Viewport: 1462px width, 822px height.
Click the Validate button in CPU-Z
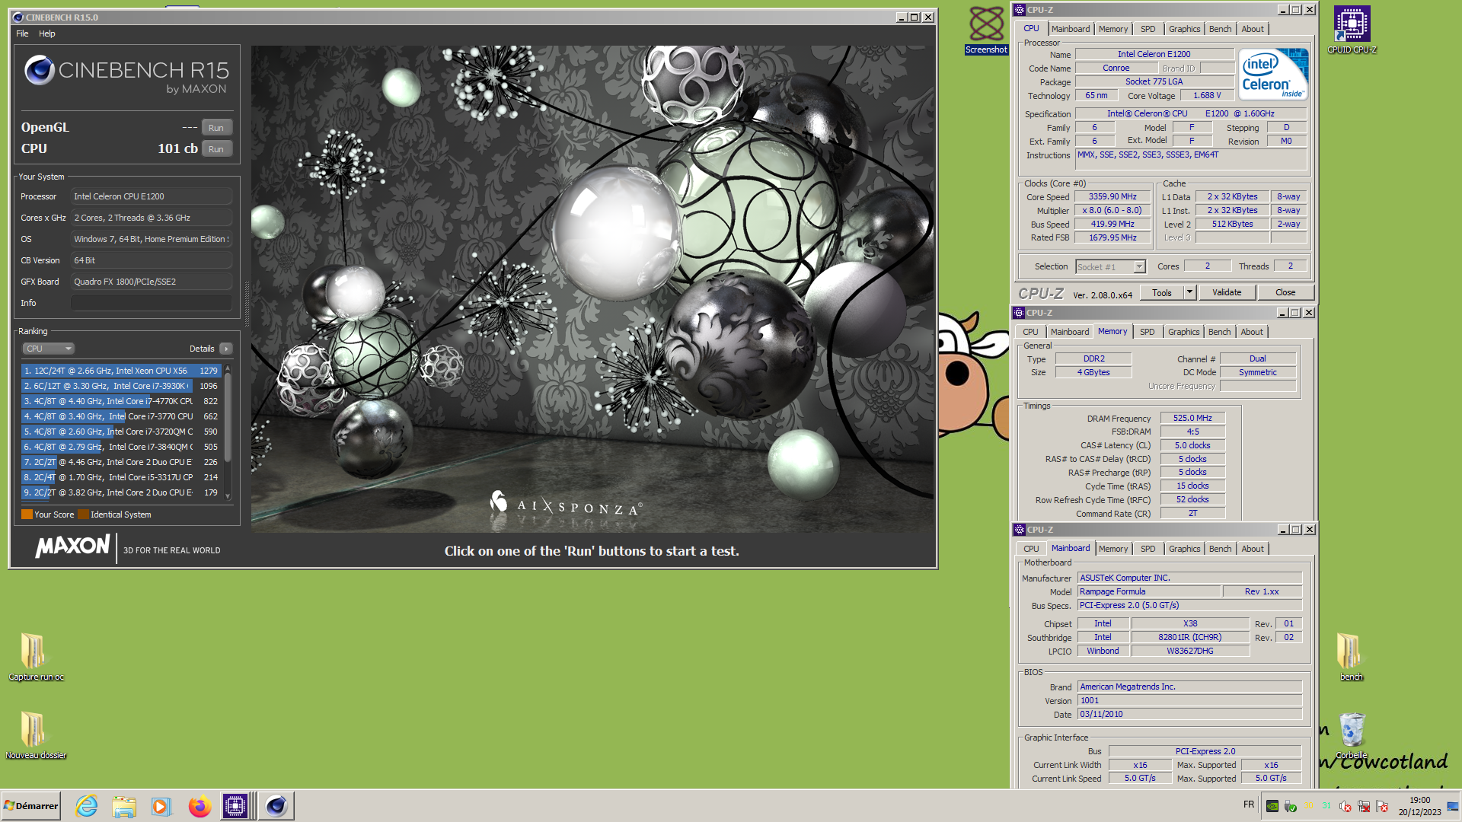click(x=1227, y=292)
